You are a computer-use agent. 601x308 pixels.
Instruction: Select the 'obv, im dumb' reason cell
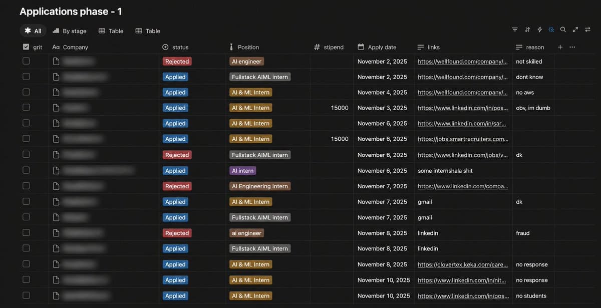[533, 108]
